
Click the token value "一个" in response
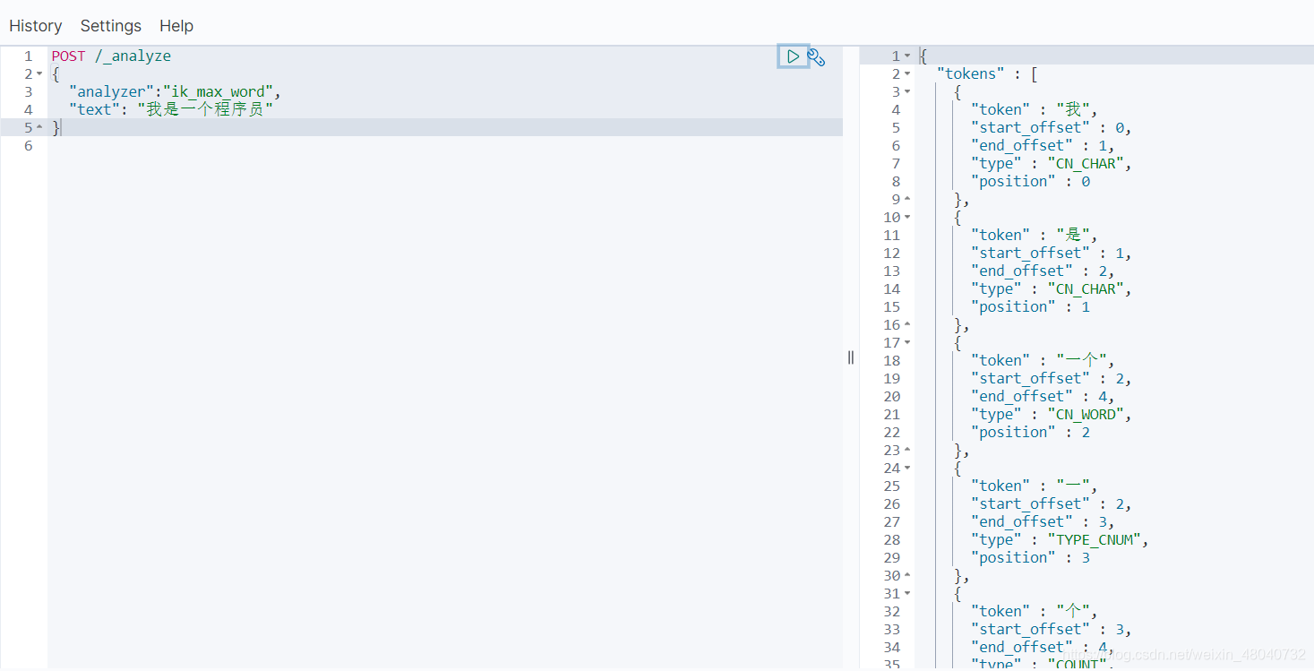pos(1081,360)
